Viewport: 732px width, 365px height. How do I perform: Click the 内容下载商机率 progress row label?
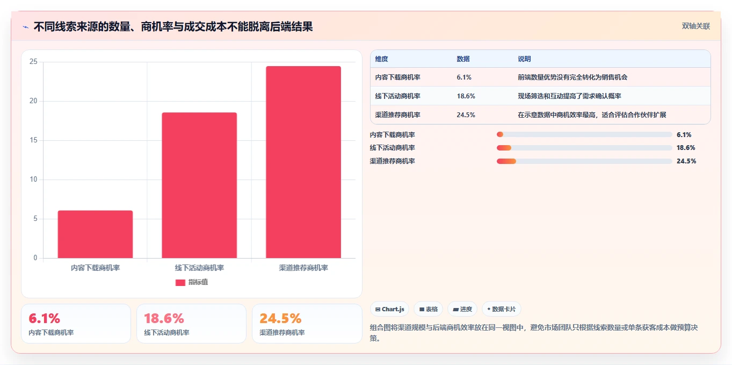coord(393,134)
